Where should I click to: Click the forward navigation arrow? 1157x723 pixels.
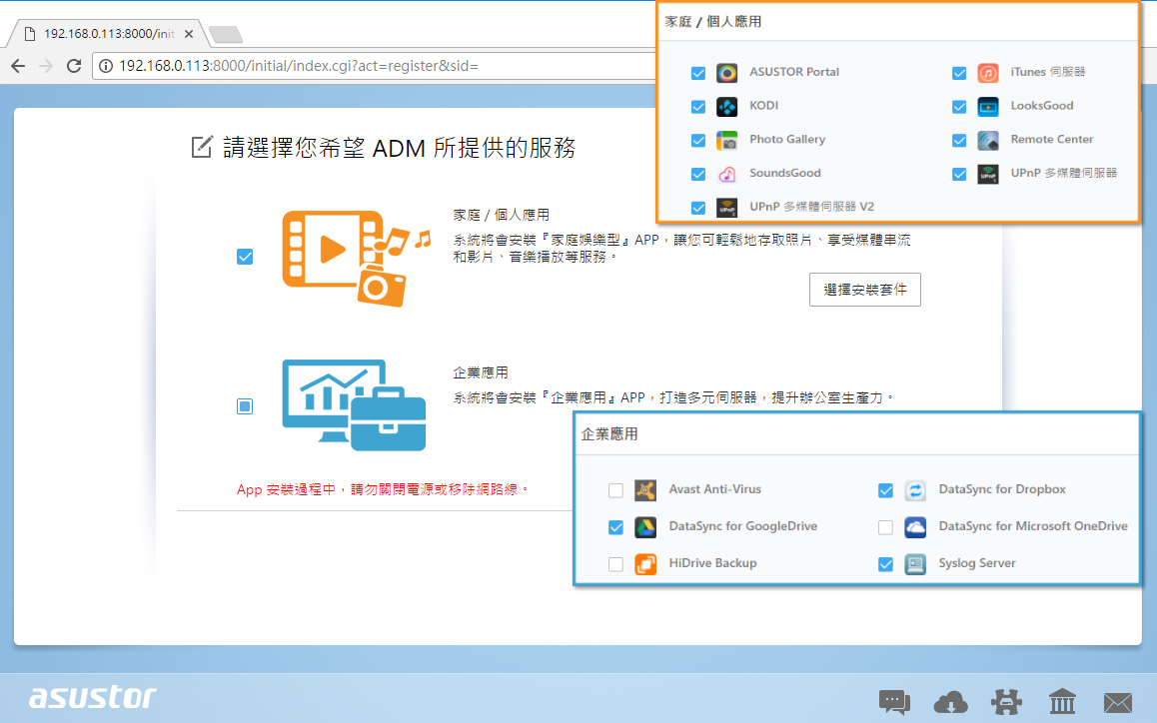click(x=46, y=66)
